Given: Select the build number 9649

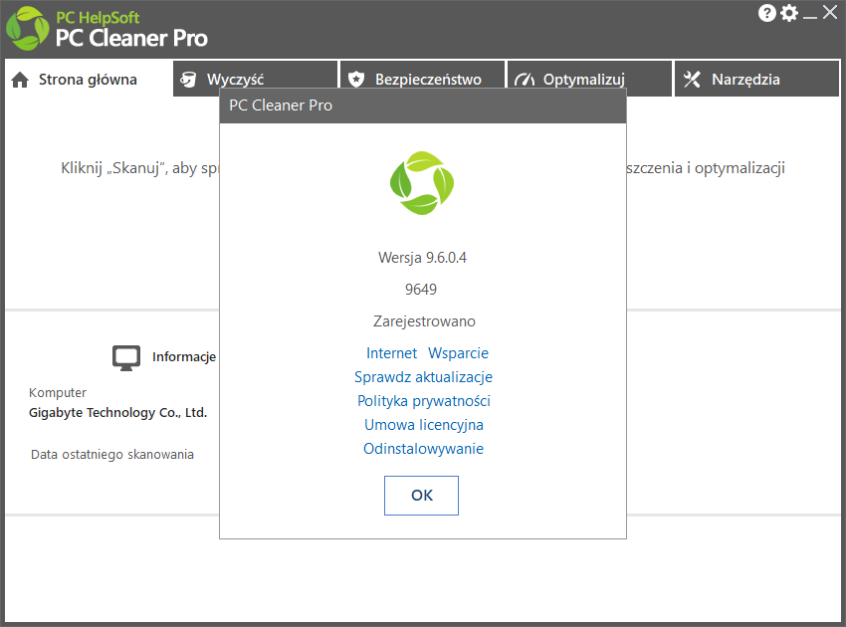Looking at the screenshot, I should pyautogui.click(x=421, y=290).
